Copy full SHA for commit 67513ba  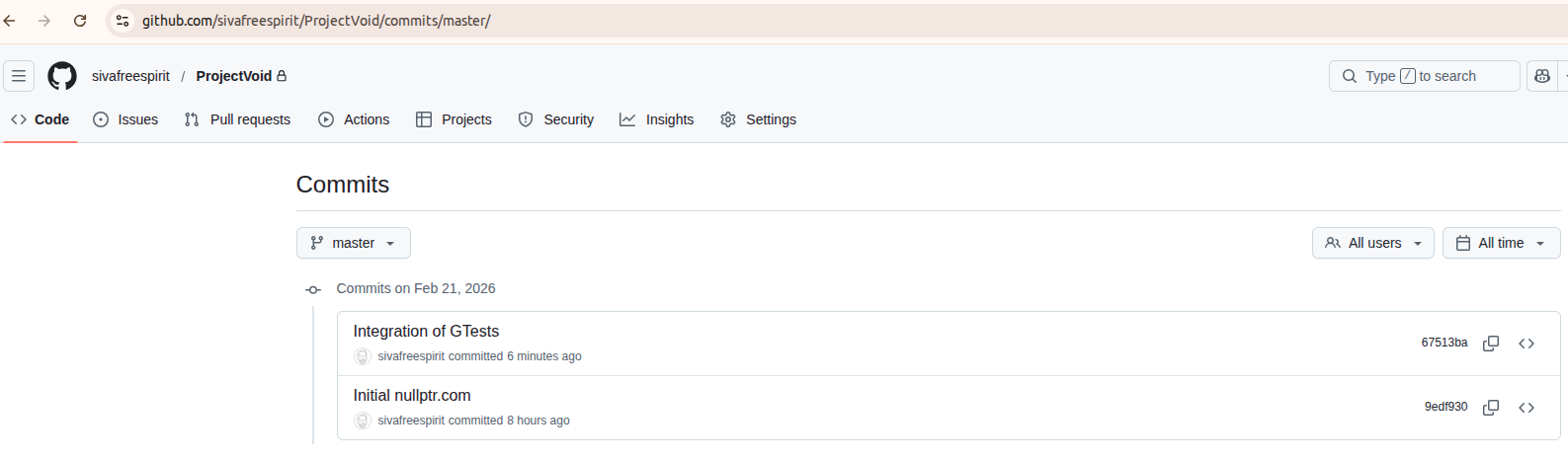1491,344
